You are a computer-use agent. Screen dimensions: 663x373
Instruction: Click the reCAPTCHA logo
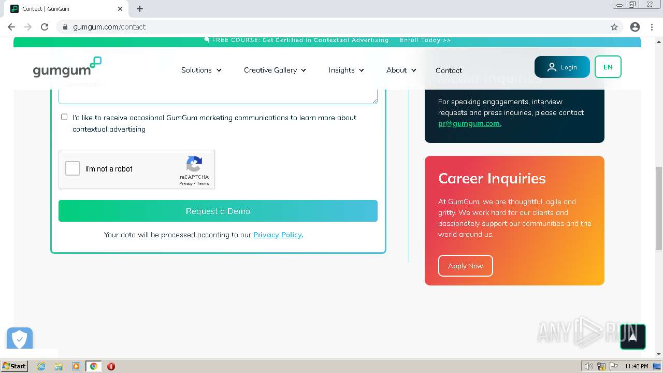194,164
